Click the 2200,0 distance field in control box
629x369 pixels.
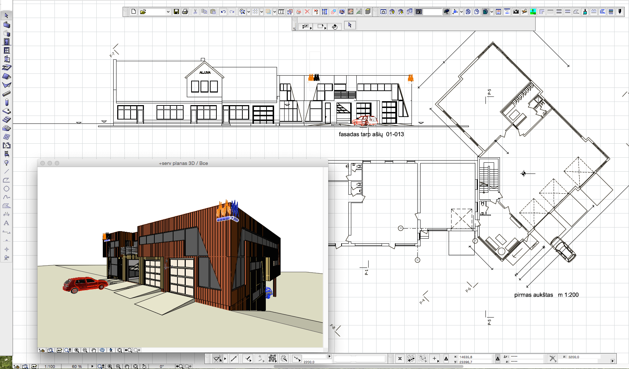(x=317, y=362)
